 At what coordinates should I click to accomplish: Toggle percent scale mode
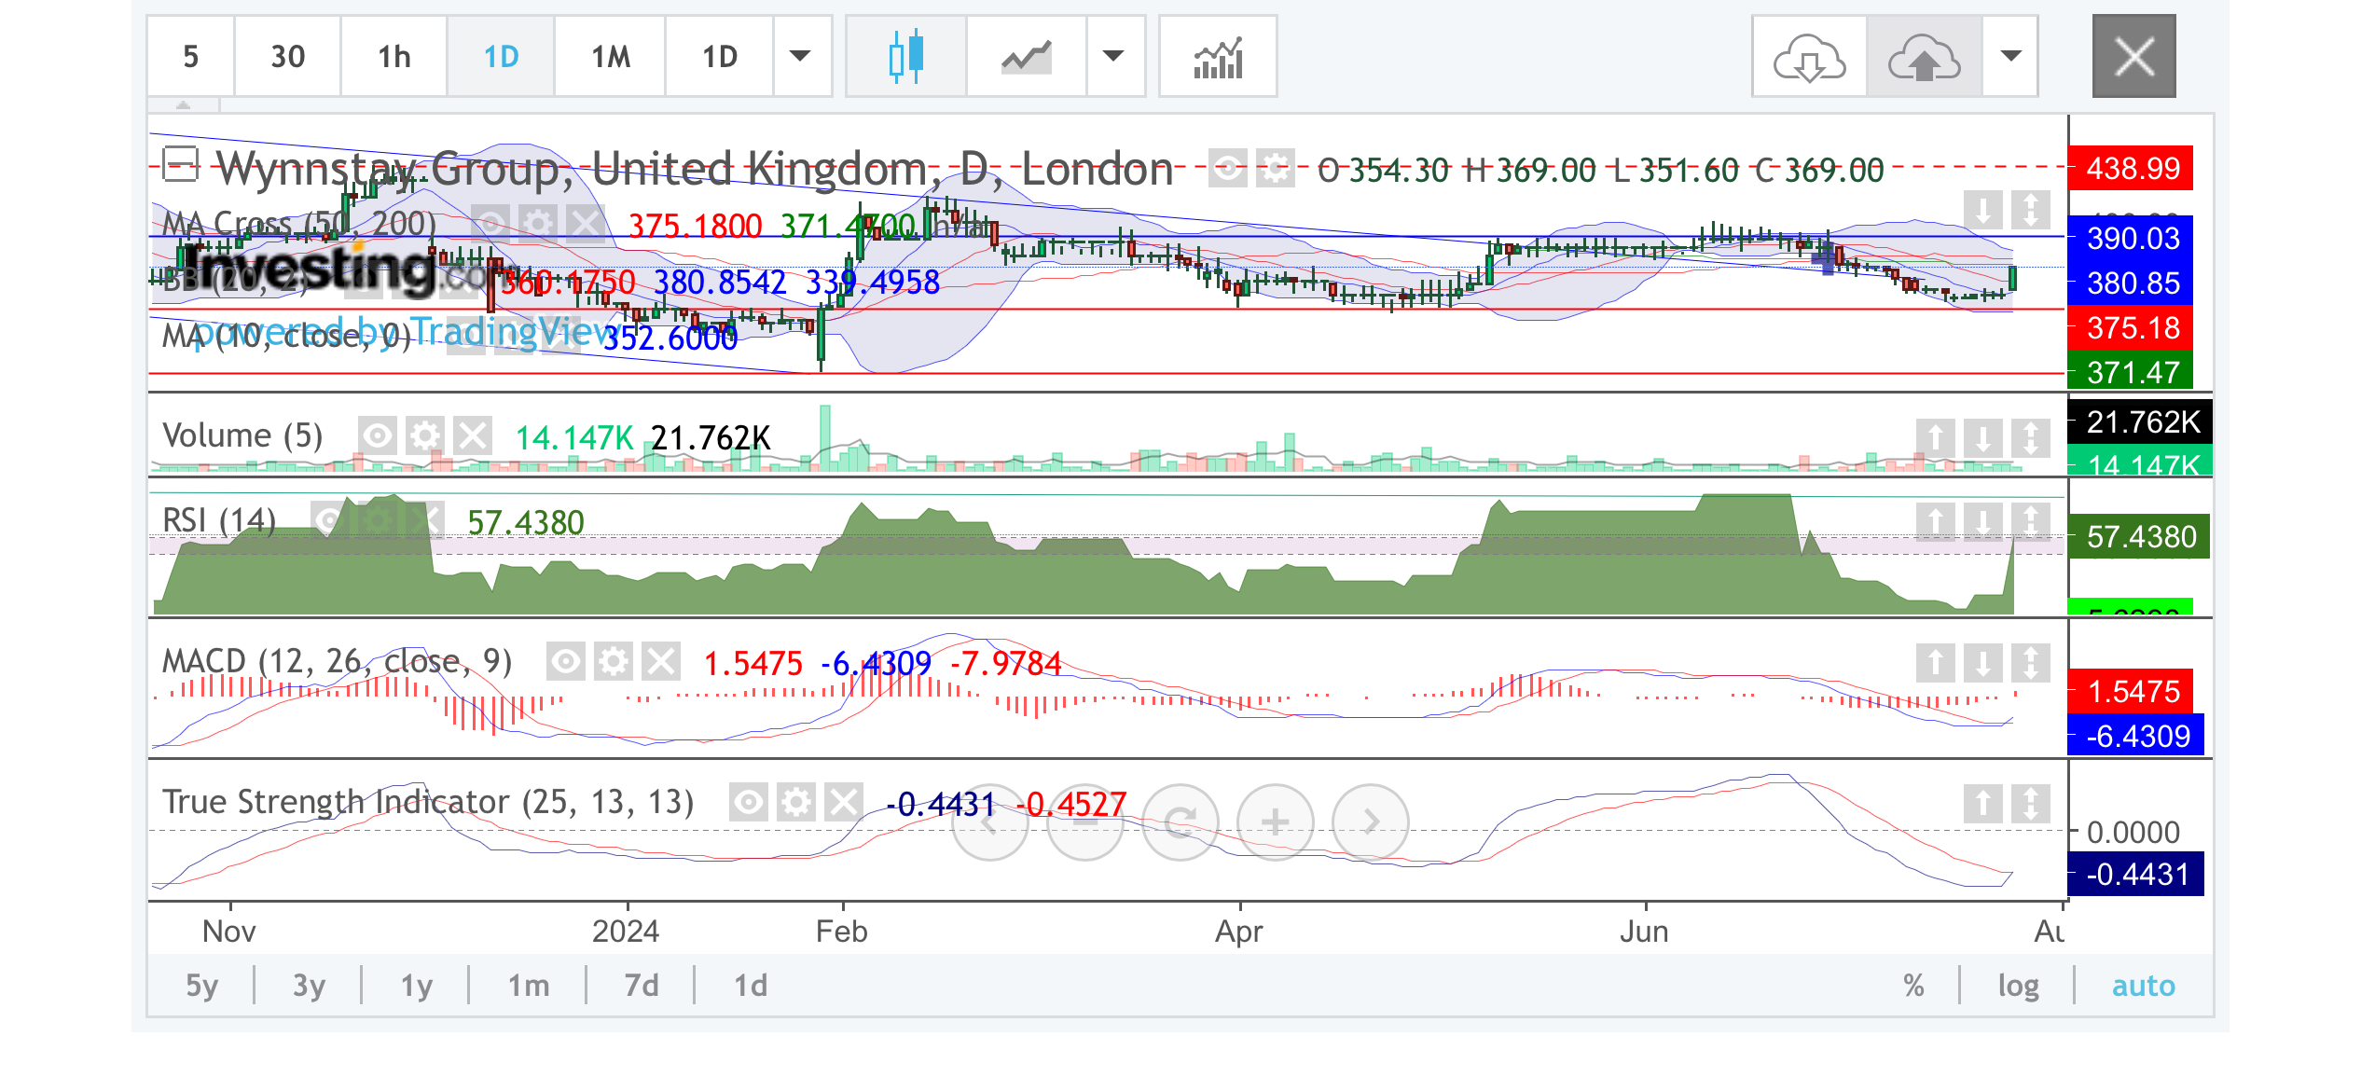(1914, 986)
